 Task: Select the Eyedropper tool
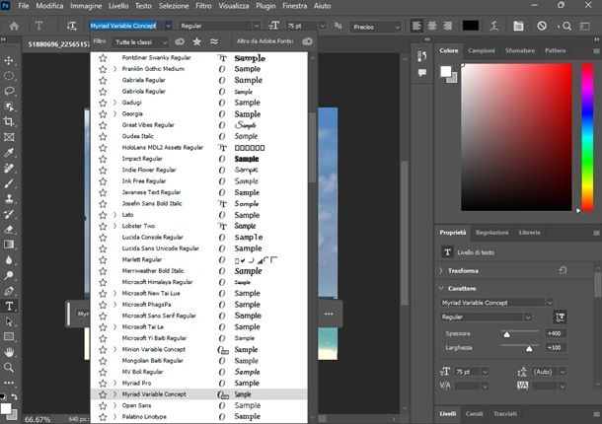coord(9,152)
